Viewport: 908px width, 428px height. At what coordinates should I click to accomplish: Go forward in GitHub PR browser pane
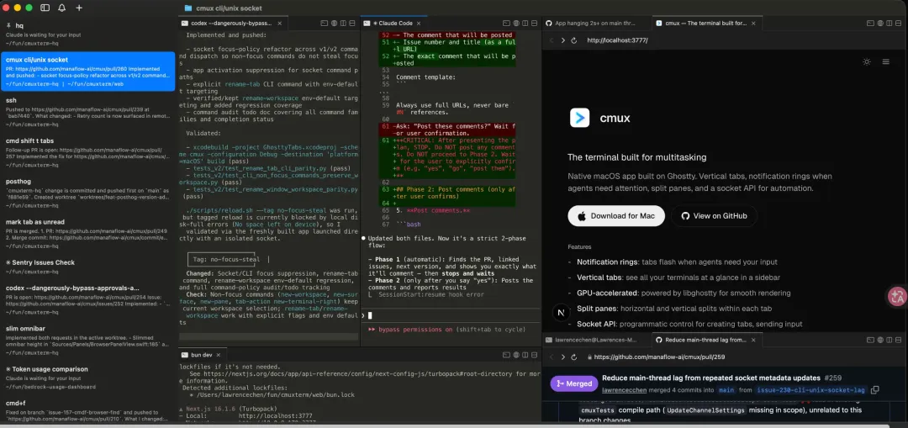[x=562, y=357]
